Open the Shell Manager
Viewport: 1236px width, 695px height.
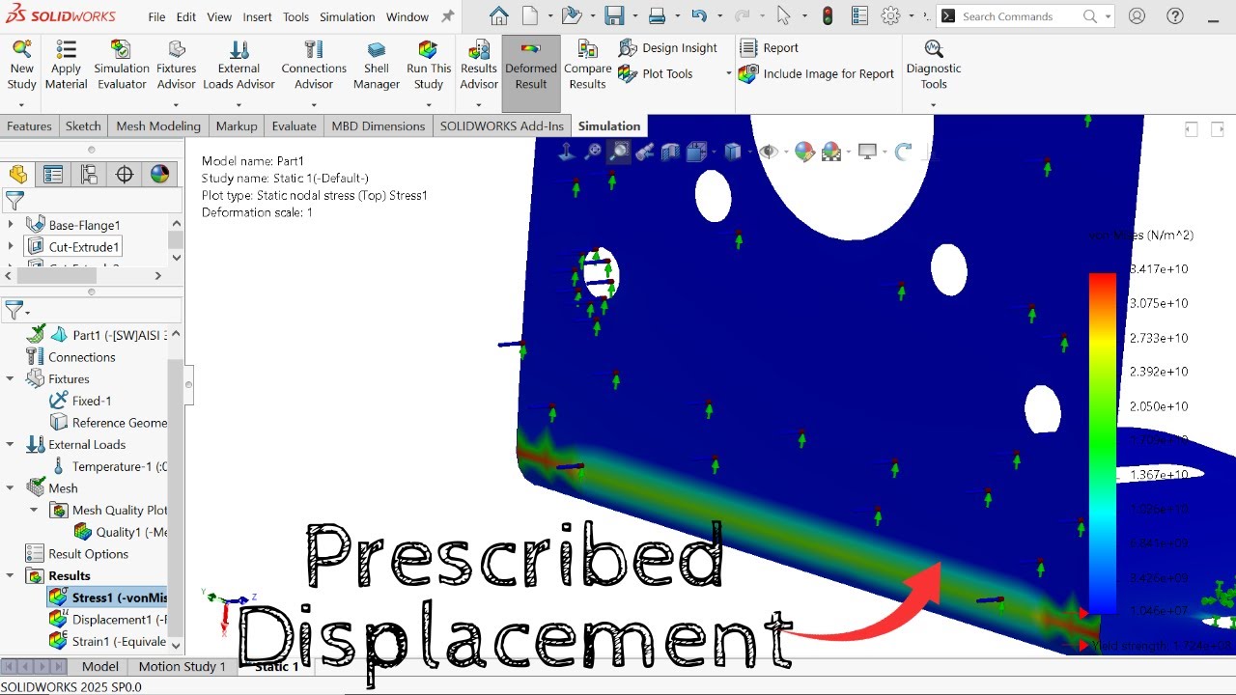pyautogui.click(x=376, y=65)
